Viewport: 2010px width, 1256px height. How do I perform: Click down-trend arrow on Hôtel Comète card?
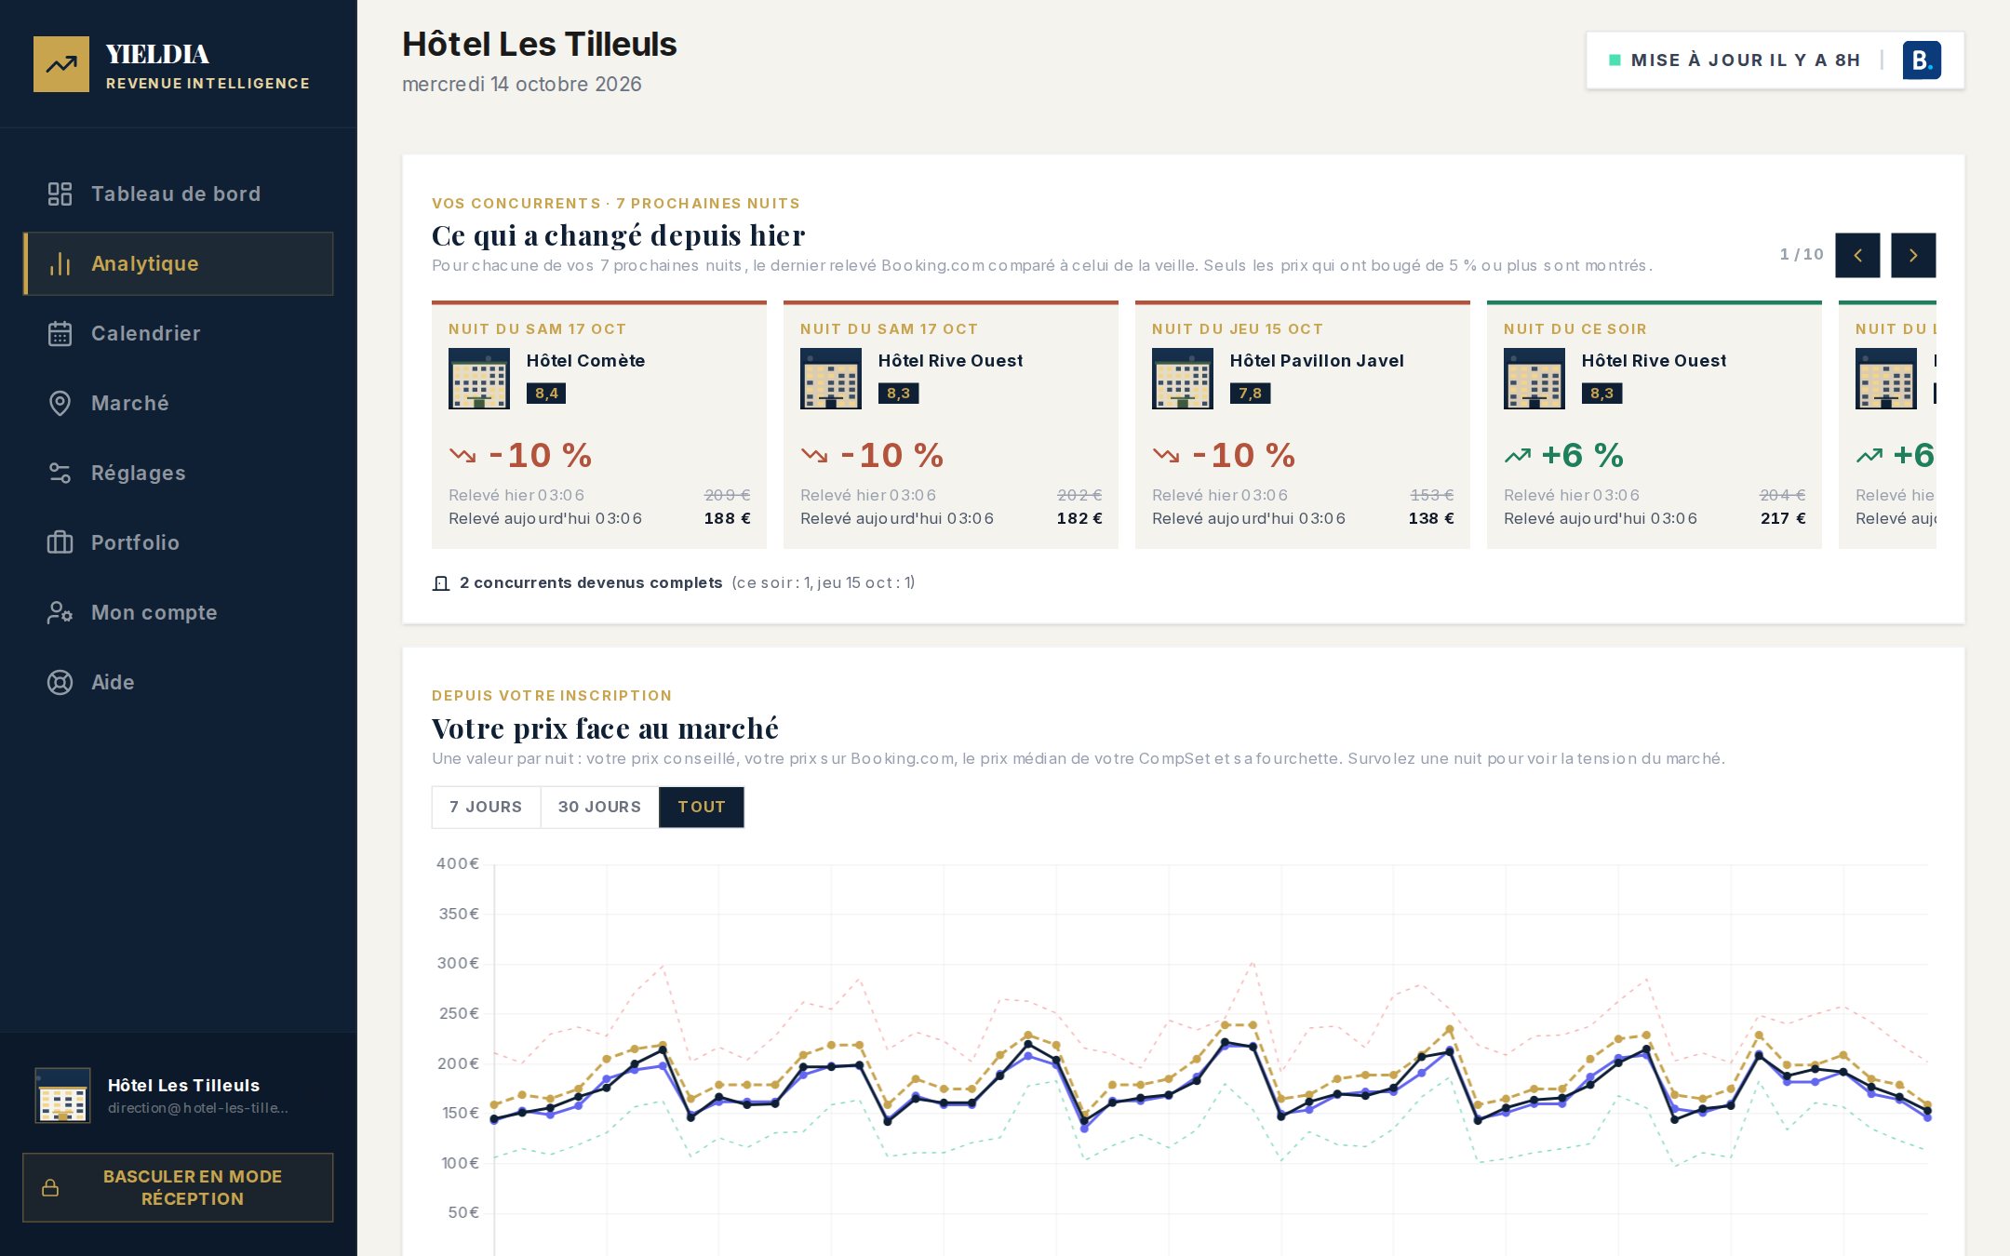(462, 455)
